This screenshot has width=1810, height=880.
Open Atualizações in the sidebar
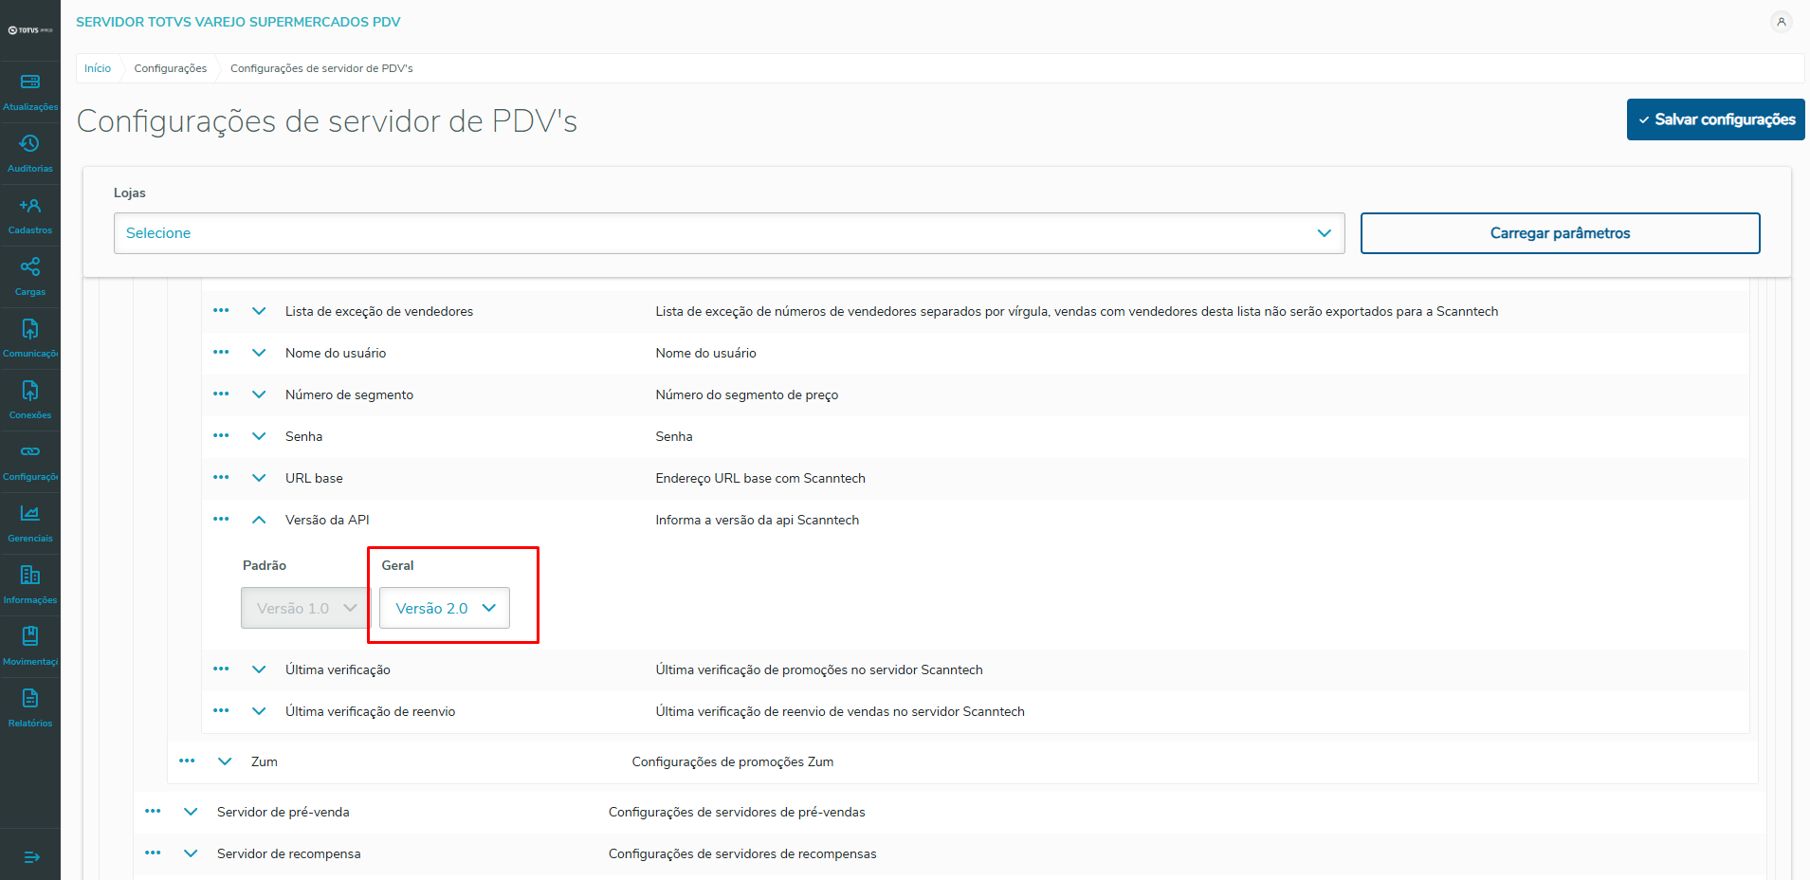[x=30, y=92]
